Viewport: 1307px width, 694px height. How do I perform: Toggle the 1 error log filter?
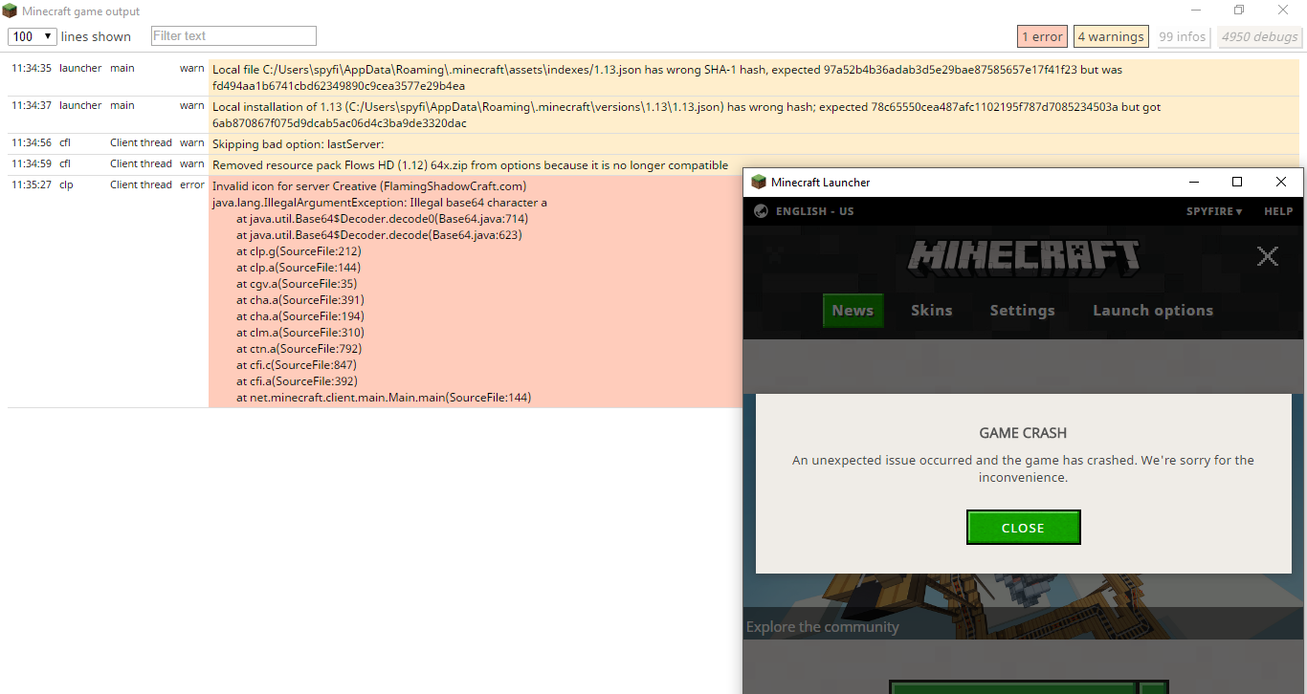(x=1042, y=36)
